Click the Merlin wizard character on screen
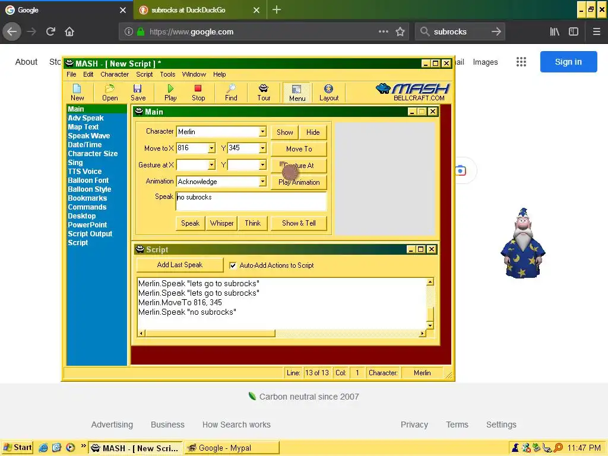The width and height of the screenshot is (608, 456). [x=522, y=243]
